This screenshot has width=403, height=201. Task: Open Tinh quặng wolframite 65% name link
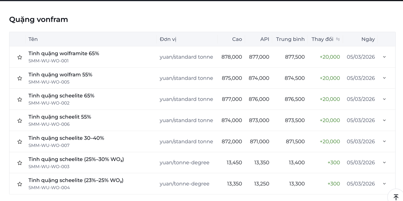pos(64,53)
